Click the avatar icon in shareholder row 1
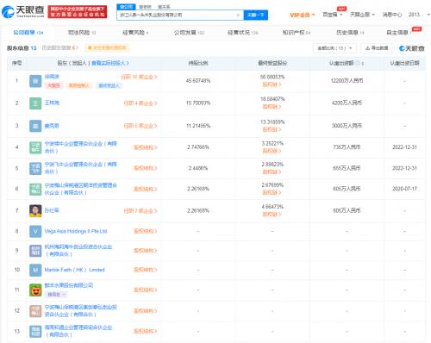The image size is (431, 343). coord(35,81)
